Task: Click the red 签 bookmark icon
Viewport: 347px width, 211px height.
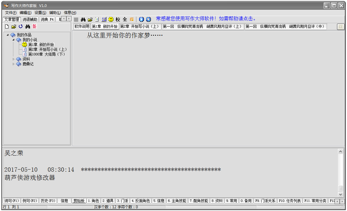Action: click(x=35, y=27)
